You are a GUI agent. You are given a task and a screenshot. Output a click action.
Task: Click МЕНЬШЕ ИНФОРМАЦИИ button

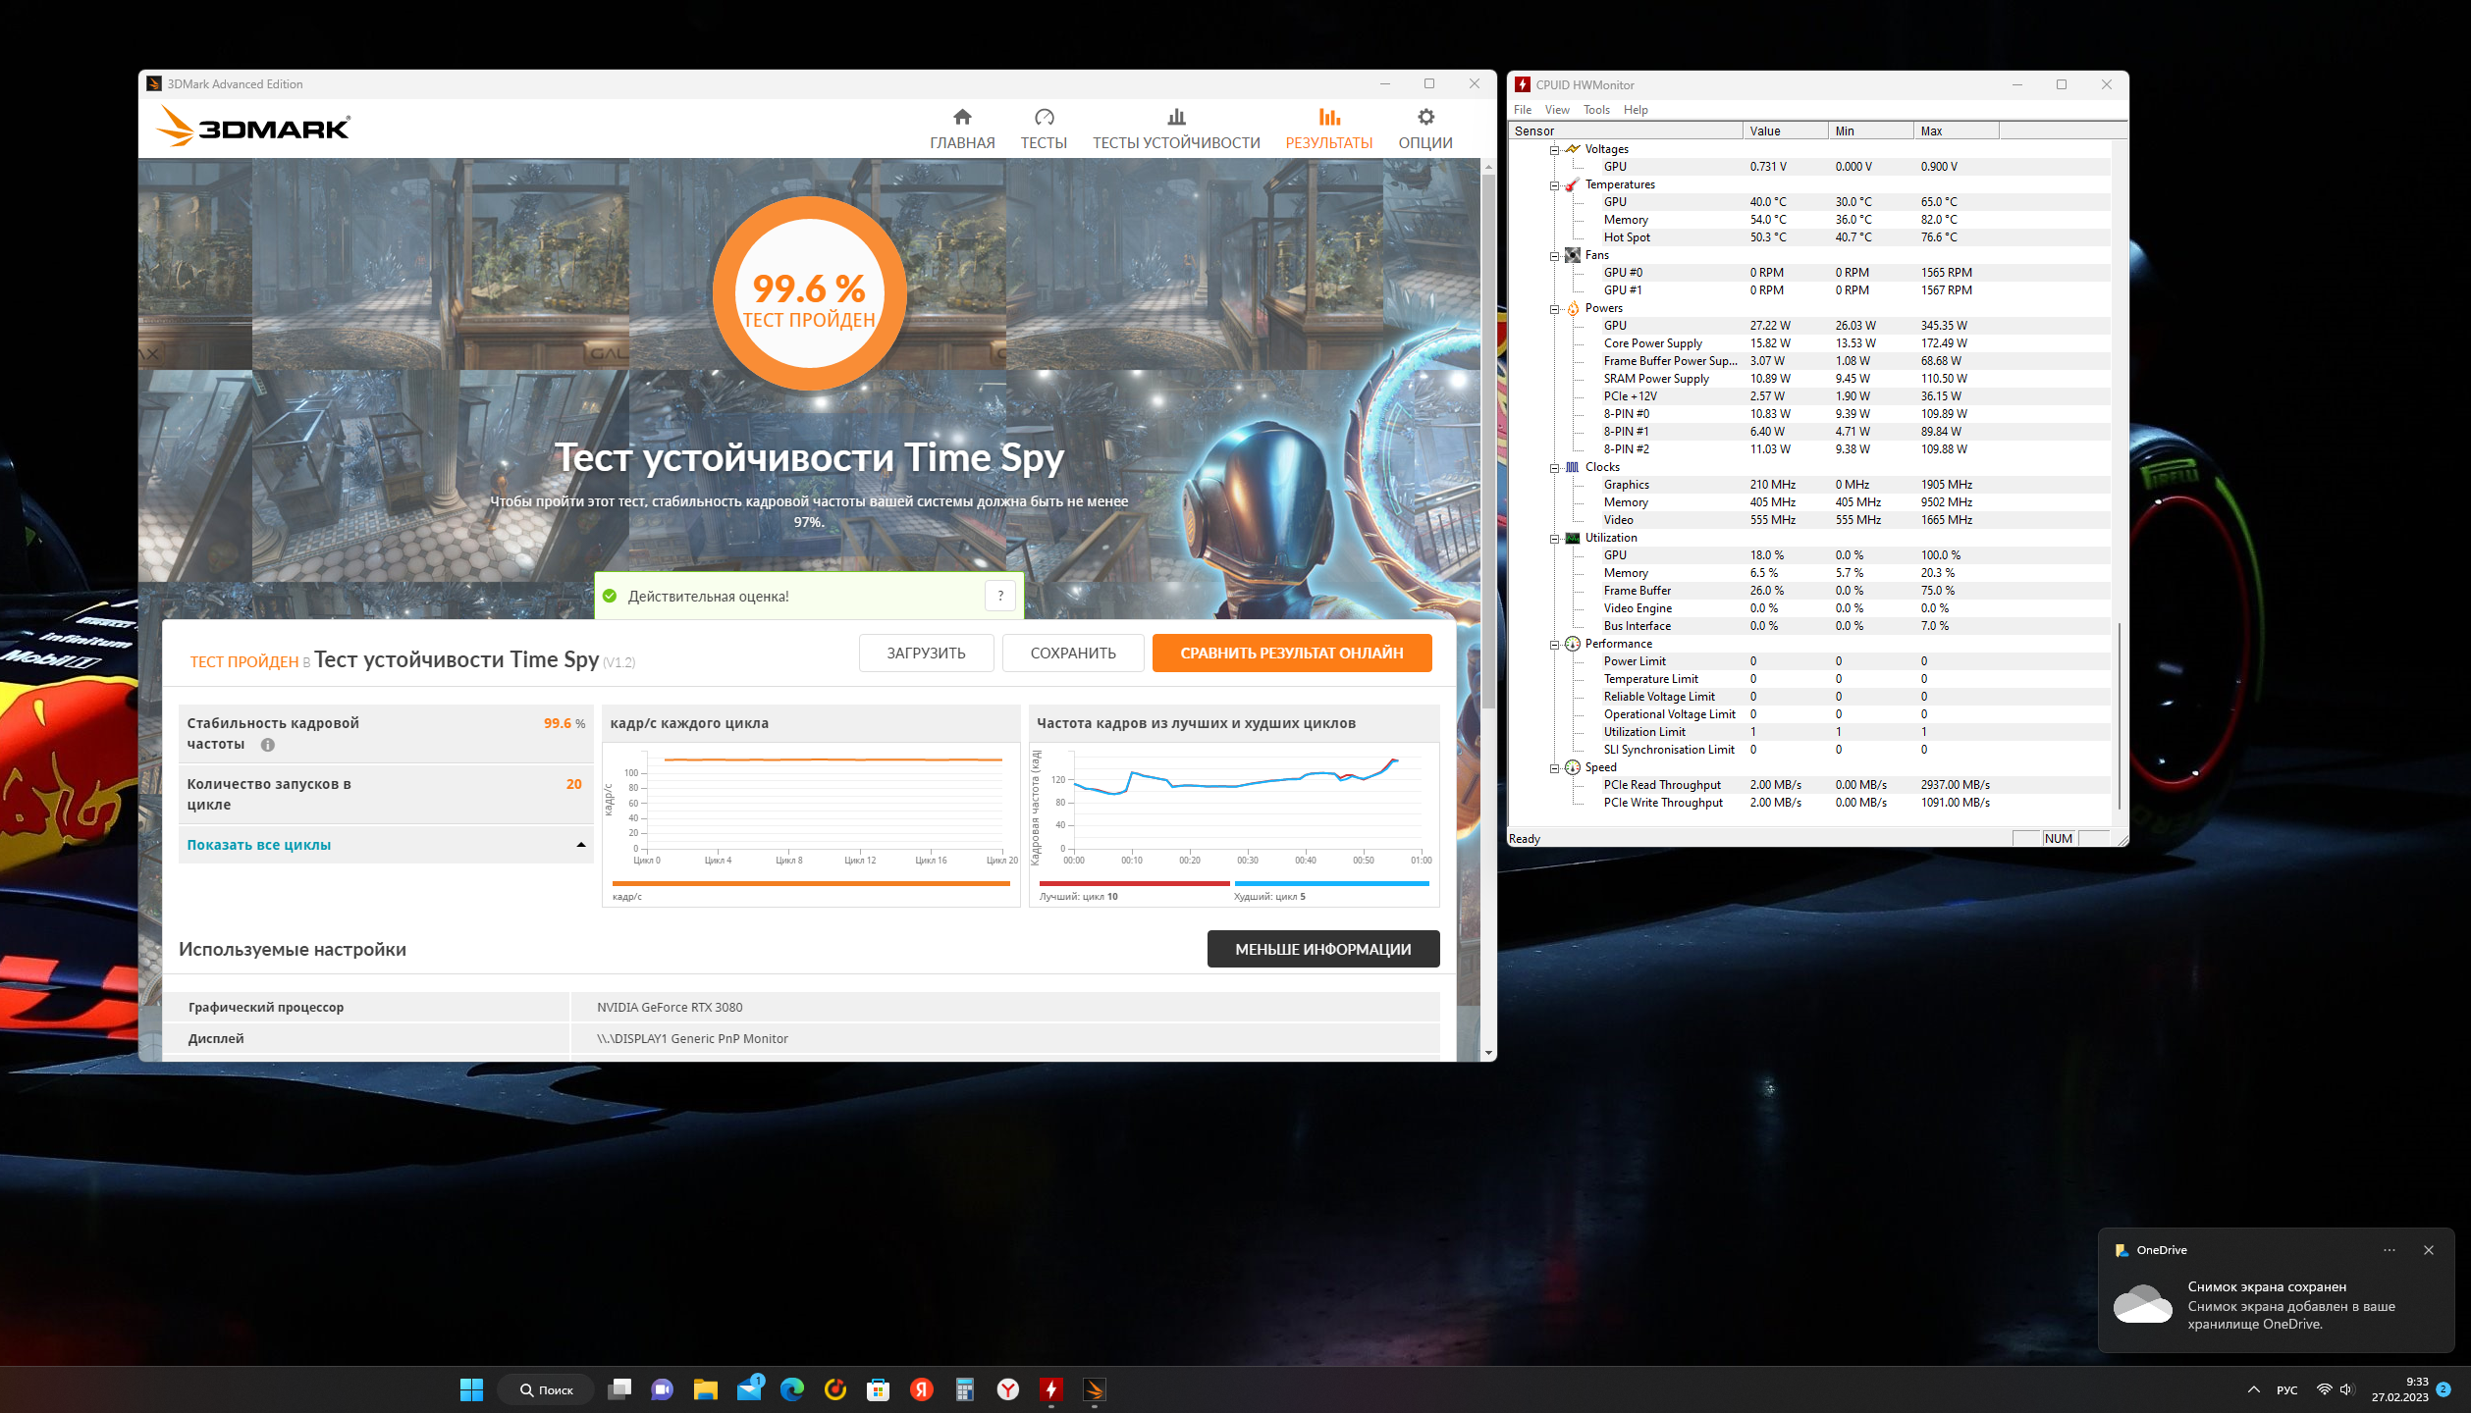pos(1322,950)
